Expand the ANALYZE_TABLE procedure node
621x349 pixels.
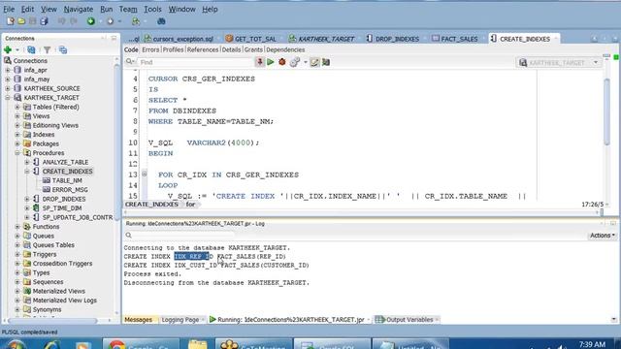26,162
